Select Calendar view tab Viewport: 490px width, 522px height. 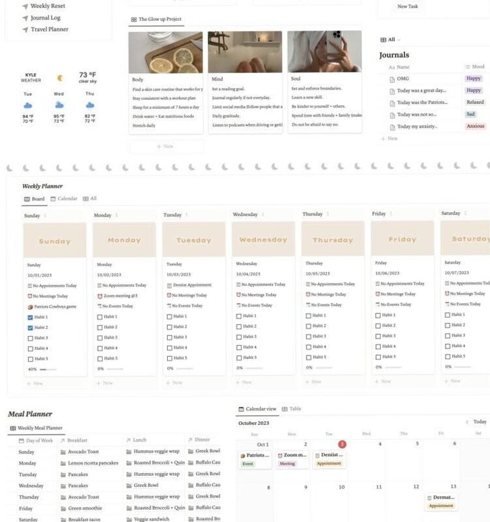pos(257,409)
